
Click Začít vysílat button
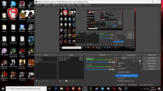[152, 58]
